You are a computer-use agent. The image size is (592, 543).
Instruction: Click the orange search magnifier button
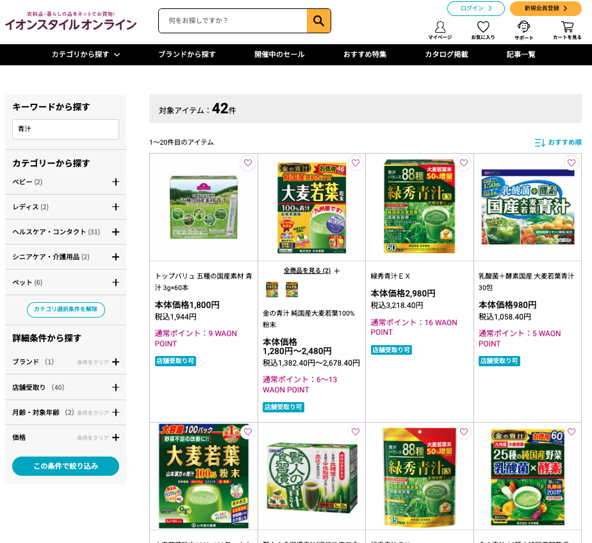tap(318, 20)
